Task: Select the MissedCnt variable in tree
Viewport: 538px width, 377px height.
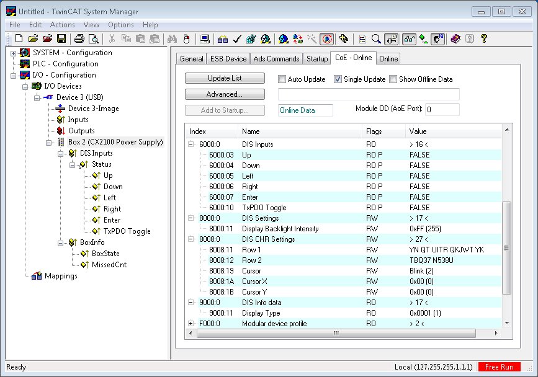Action: (x=109, y=265)
